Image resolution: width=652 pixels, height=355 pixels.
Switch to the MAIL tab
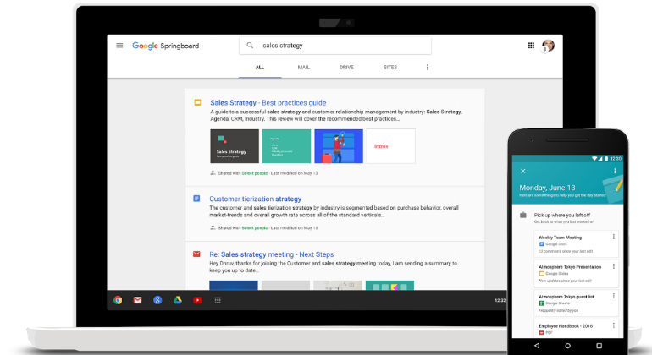tap(303, 68)
